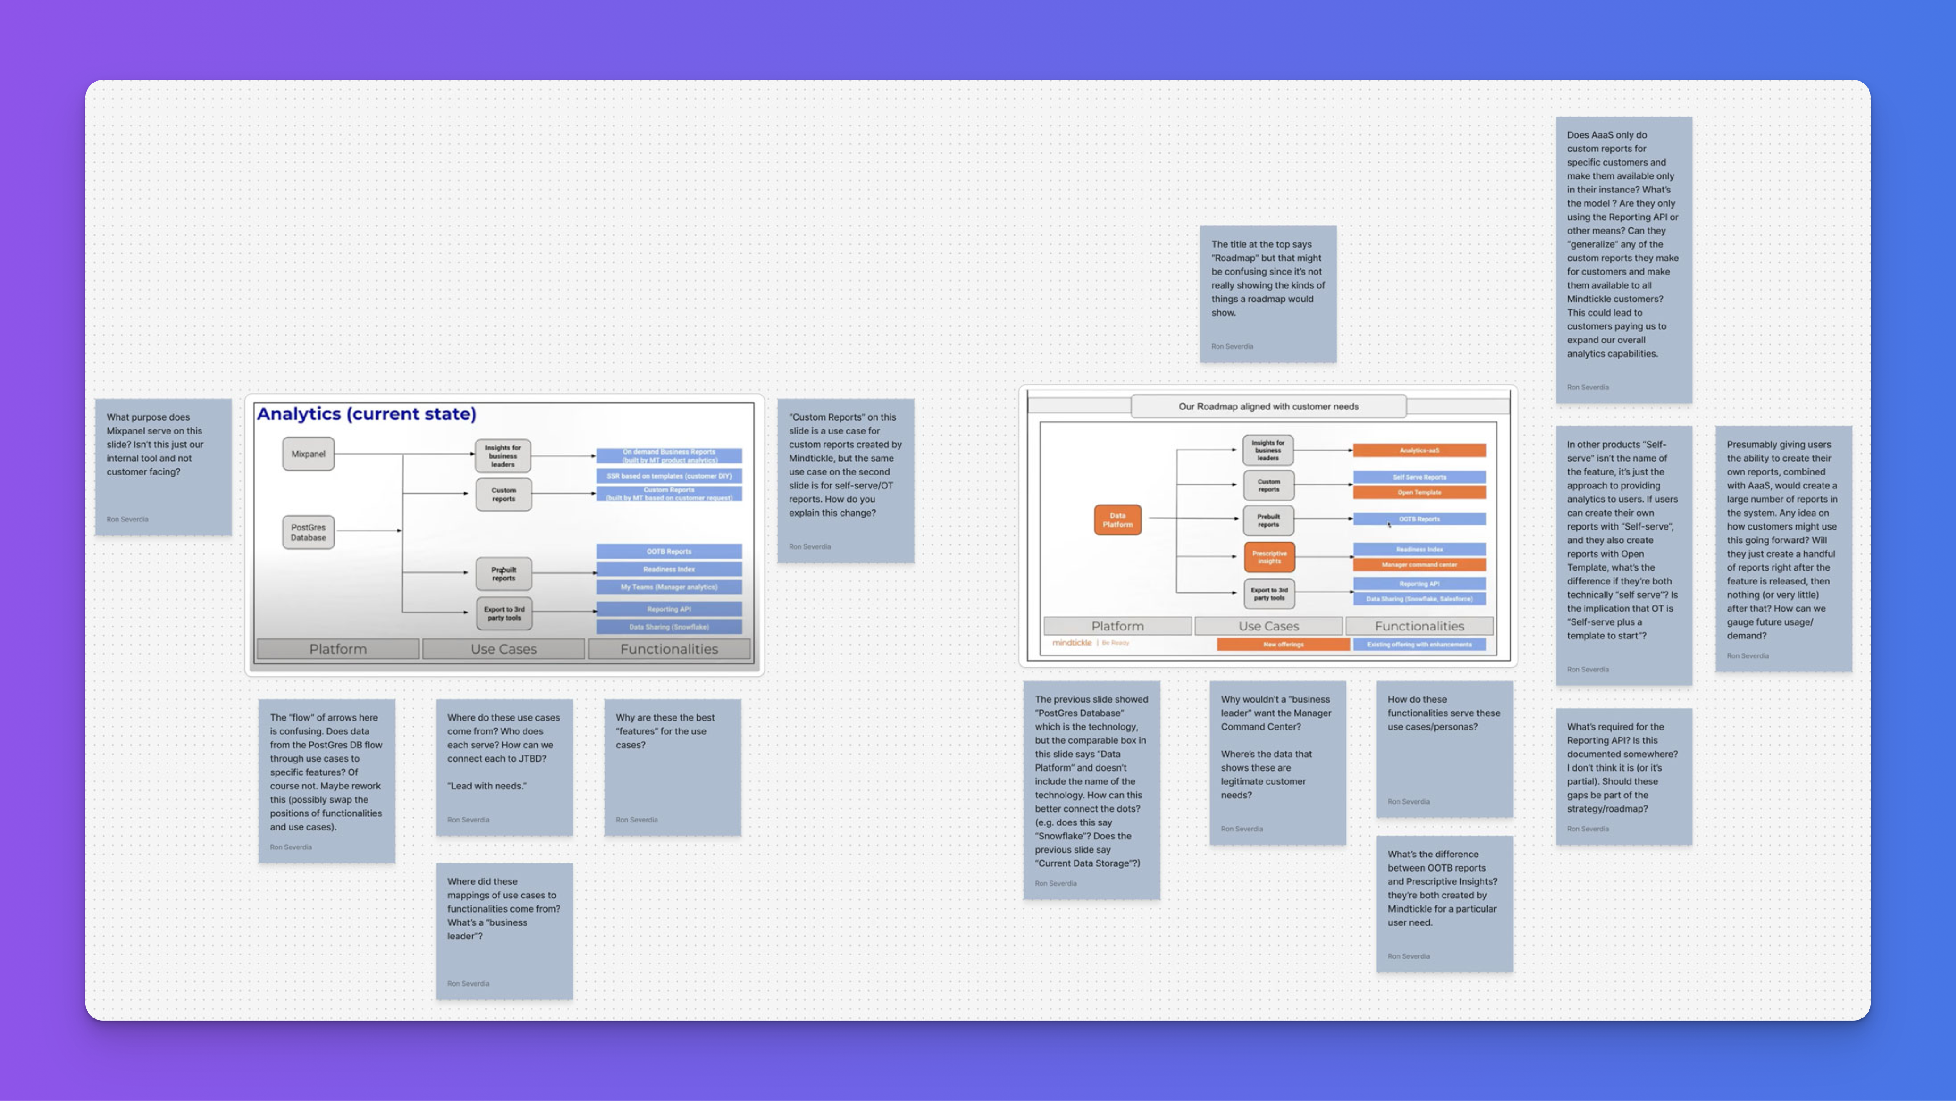
Task: Click the Reporting API requirements sticky note
Action: [x=1623, y=776]
